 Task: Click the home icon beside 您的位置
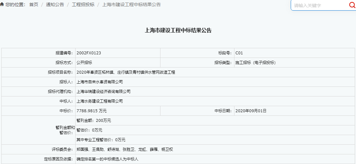pos(2,5)
